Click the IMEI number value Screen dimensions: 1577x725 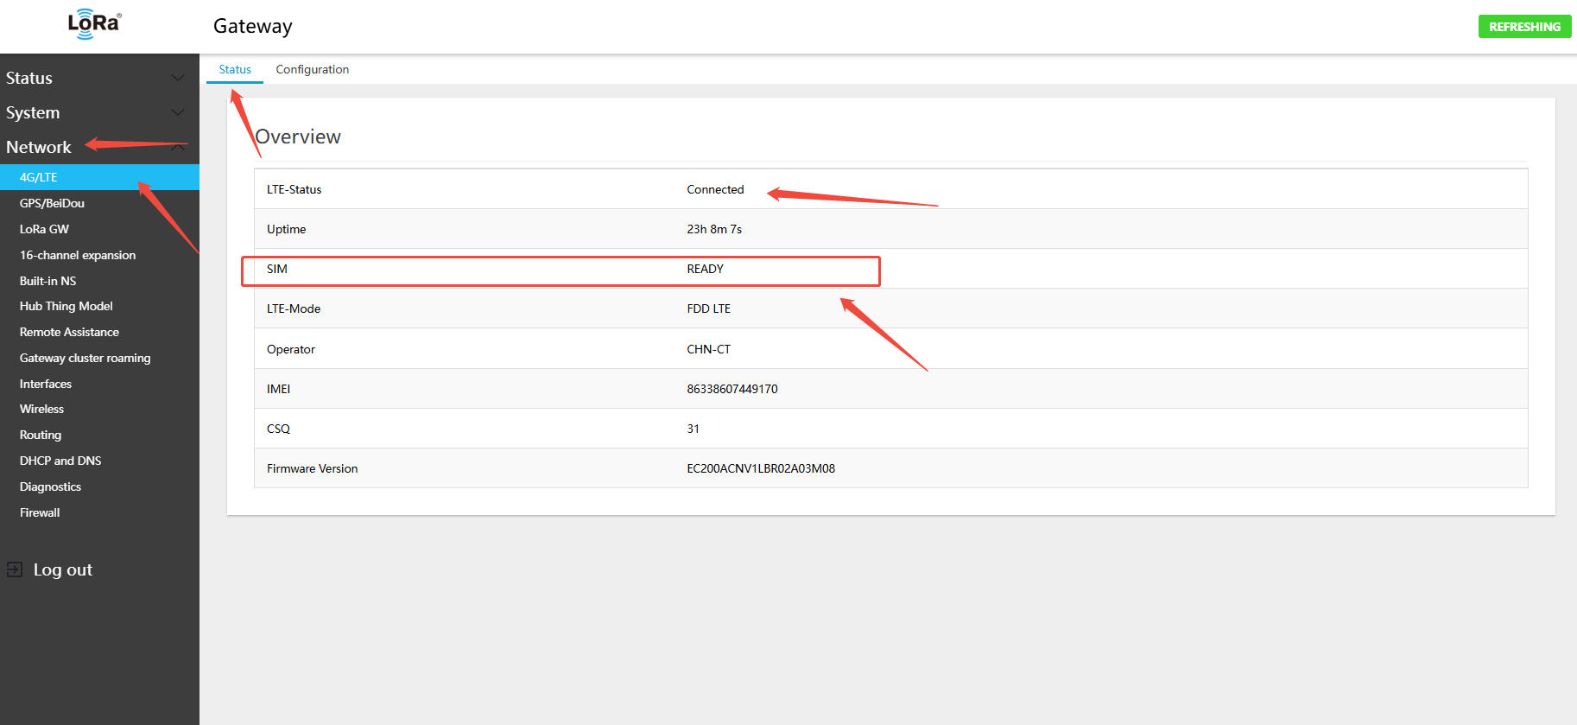pyautogui.click(x=731, y=389)
